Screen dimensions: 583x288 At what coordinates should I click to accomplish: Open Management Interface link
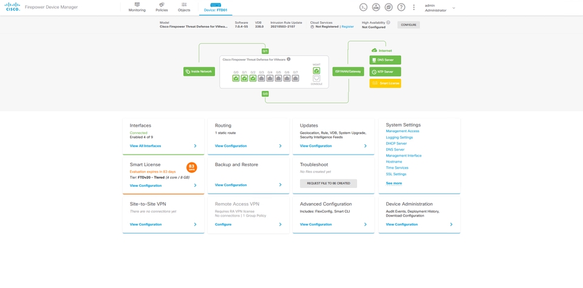404,155
